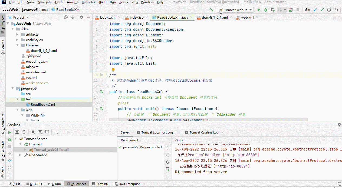Click the locate/select opened file target icon in Project panel
The width and height of the screenshot is (342, 188).
coord(65,17)
